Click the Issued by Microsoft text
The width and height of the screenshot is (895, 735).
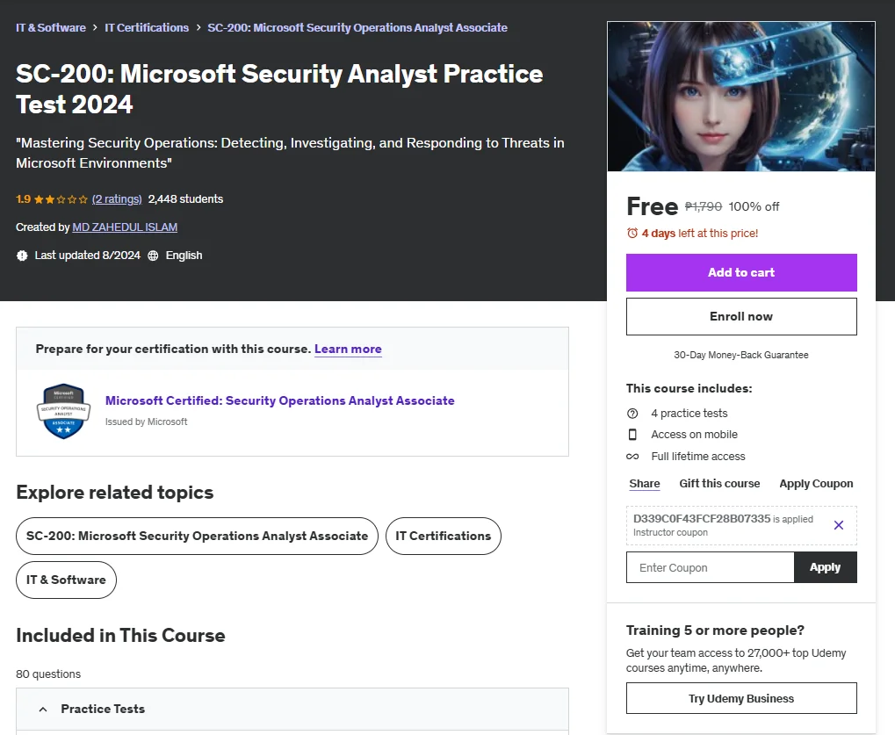(146, 422)
